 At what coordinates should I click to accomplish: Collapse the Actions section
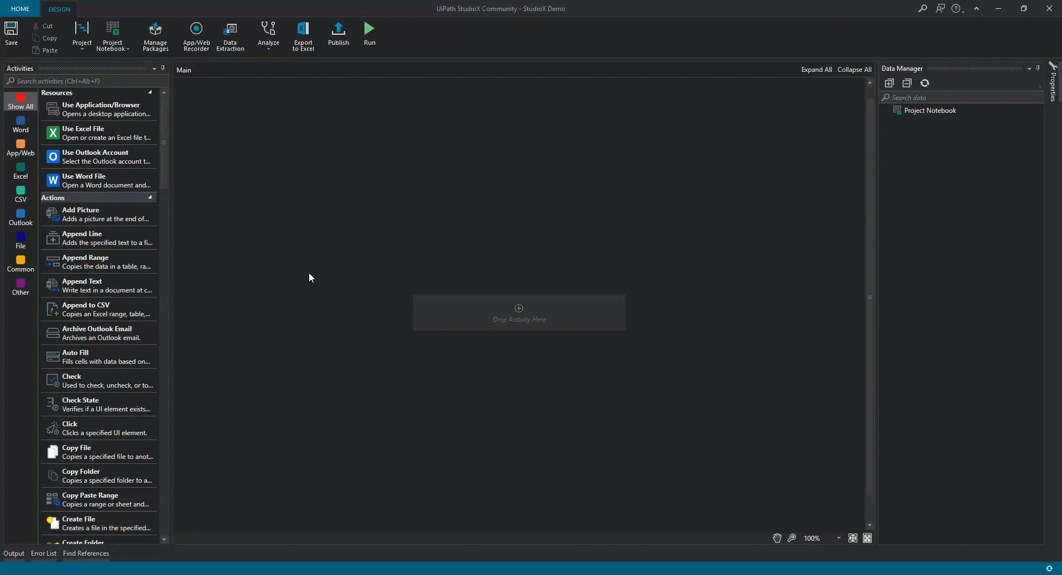[150, 197]
